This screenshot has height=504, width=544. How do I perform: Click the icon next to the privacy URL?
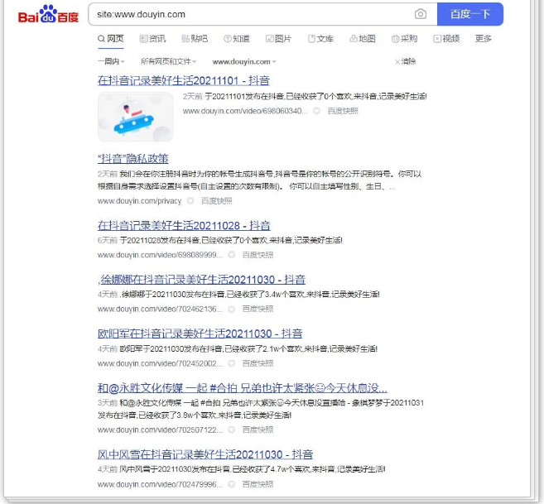[190, 201]
